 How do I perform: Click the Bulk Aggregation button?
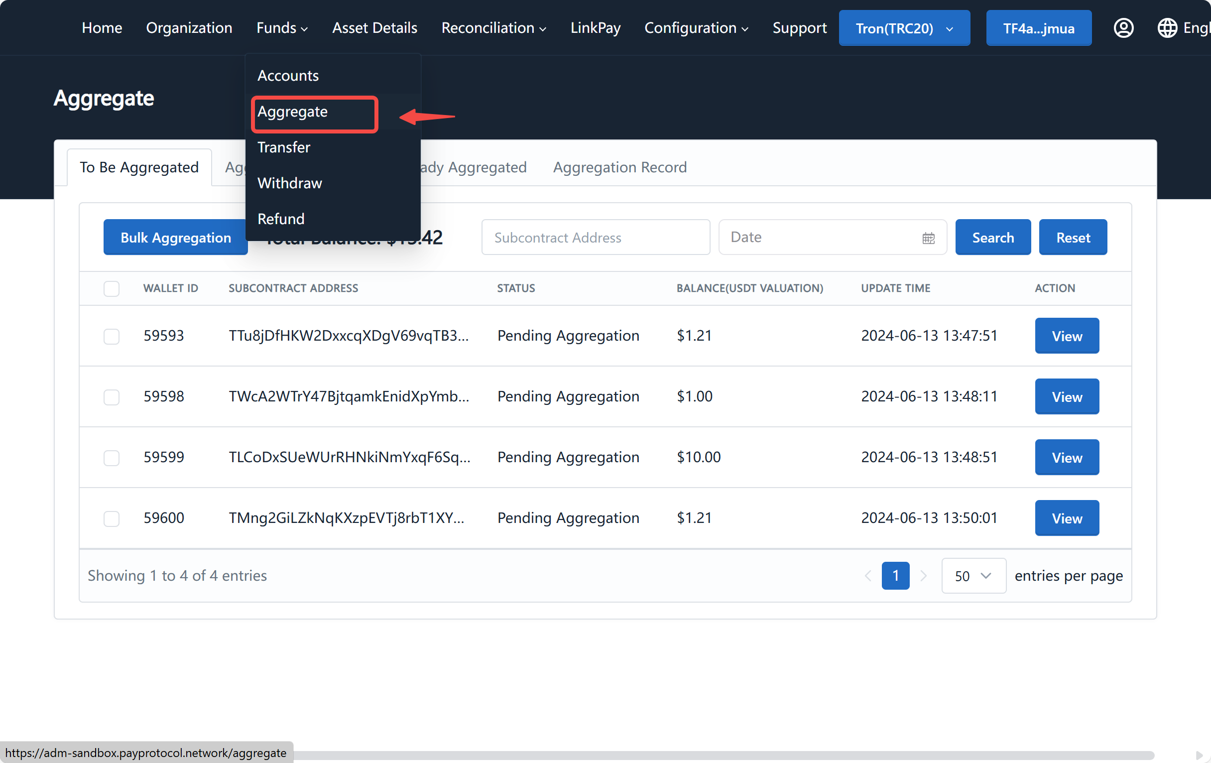click(x=175, y=238)
